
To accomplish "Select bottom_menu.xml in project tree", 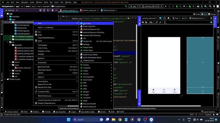I will 24,68.
